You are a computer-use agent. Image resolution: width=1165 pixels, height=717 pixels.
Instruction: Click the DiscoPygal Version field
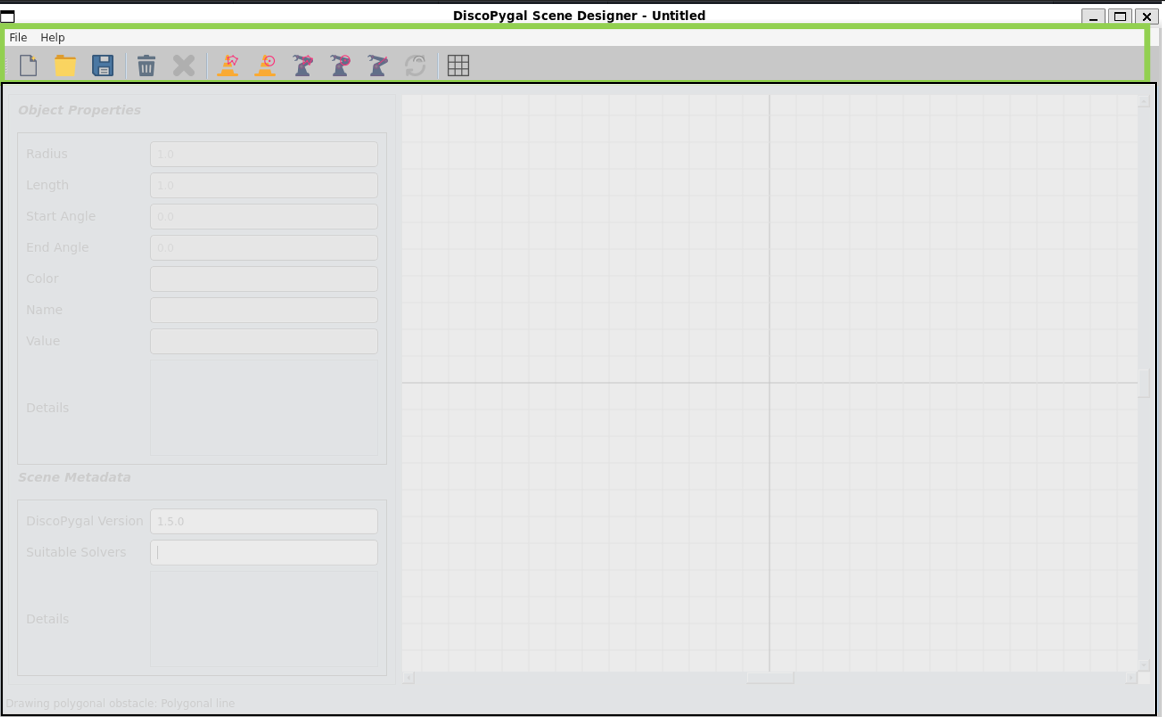tap(264, 521)
